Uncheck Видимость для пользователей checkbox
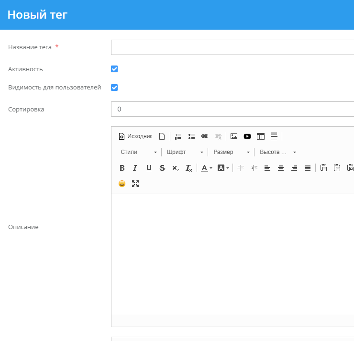The height and width of the screenshot is (341, 354). (114, 88)
